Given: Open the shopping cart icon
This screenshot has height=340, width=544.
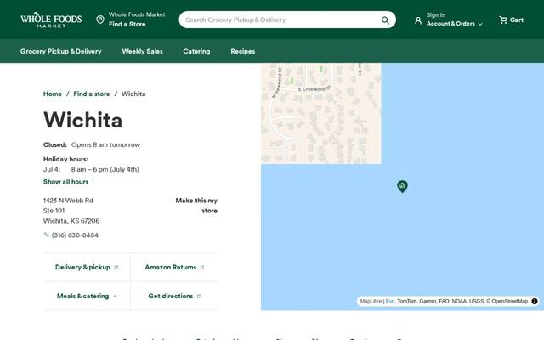Looking at the screenshot, I should 502,20.
